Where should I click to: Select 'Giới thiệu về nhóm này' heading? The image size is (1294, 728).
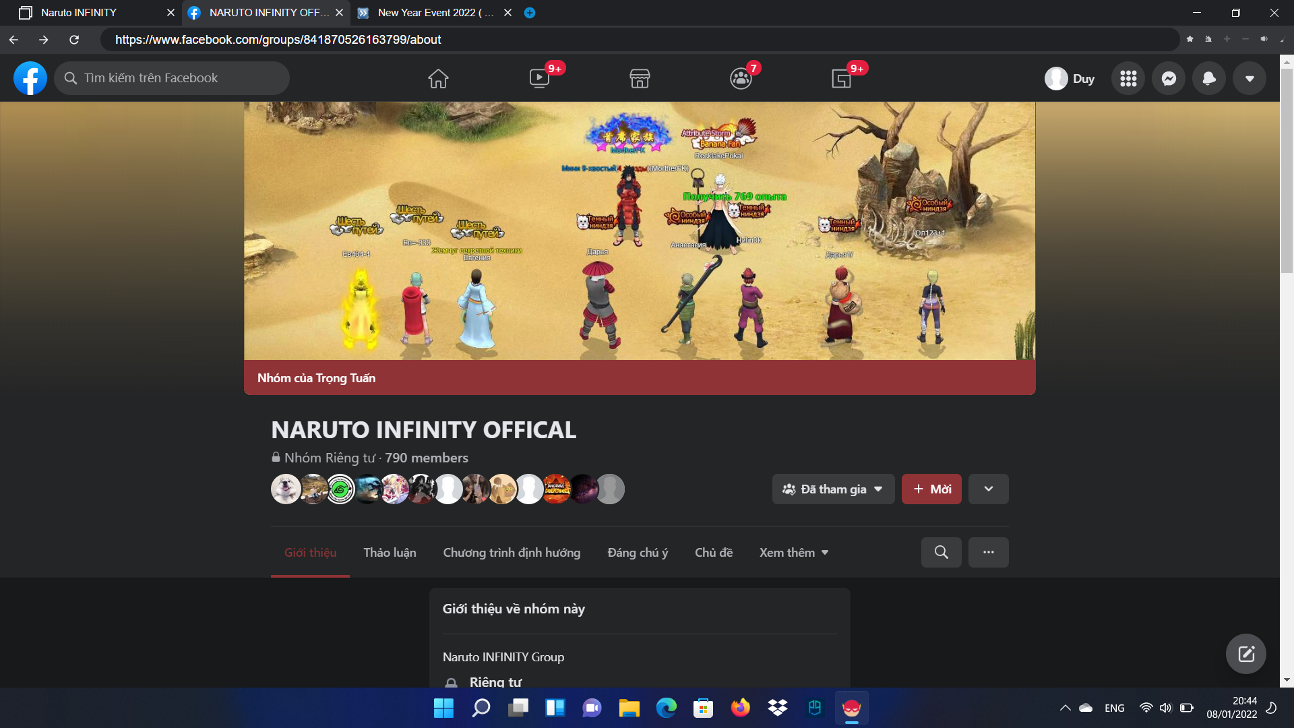point(514,609)
